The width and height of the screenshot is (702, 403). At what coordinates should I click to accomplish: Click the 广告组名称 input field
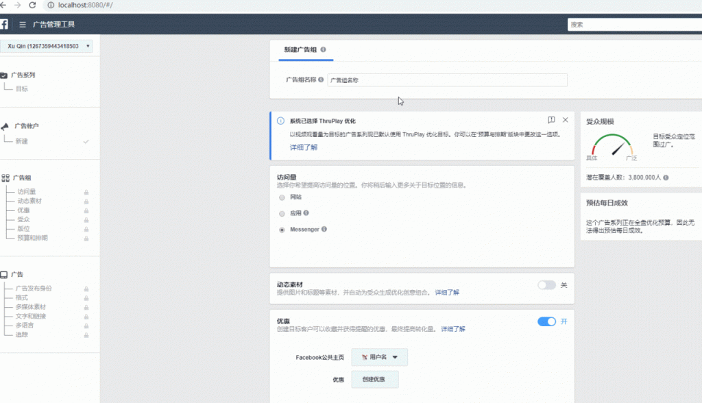tap(446, 80)
